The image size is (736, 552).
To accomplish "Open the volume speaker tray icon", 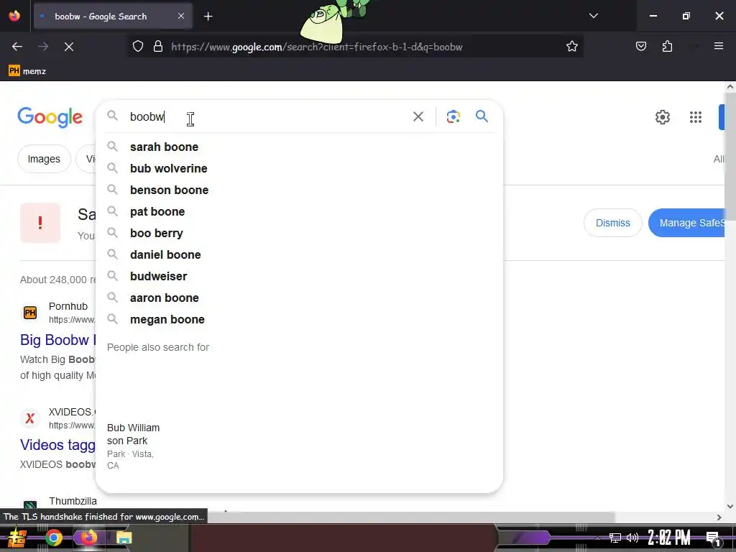I will [x=632, y=538].
